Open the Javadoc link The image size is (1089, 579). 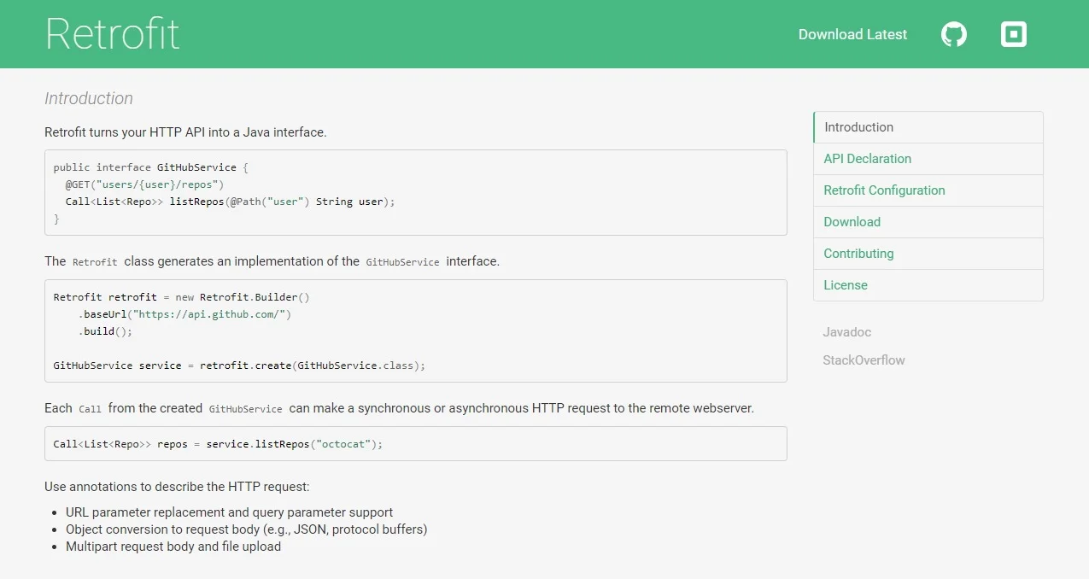click(846, 332)
